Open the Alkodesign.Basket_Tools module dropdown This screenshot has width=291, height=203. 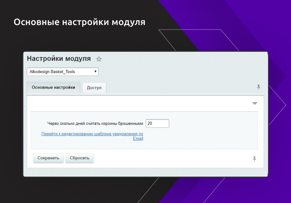click(63, 72)
